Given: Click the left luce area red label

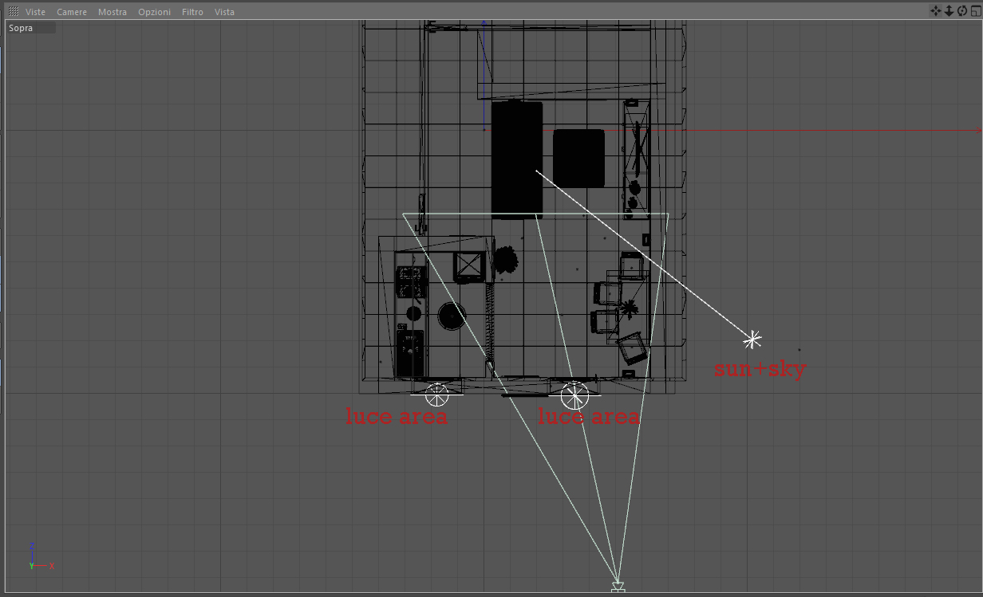Looking at the screenshot, I should (397, 416).
